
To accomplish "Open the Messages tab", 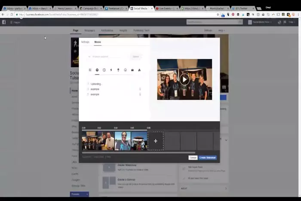I will 89,31.
